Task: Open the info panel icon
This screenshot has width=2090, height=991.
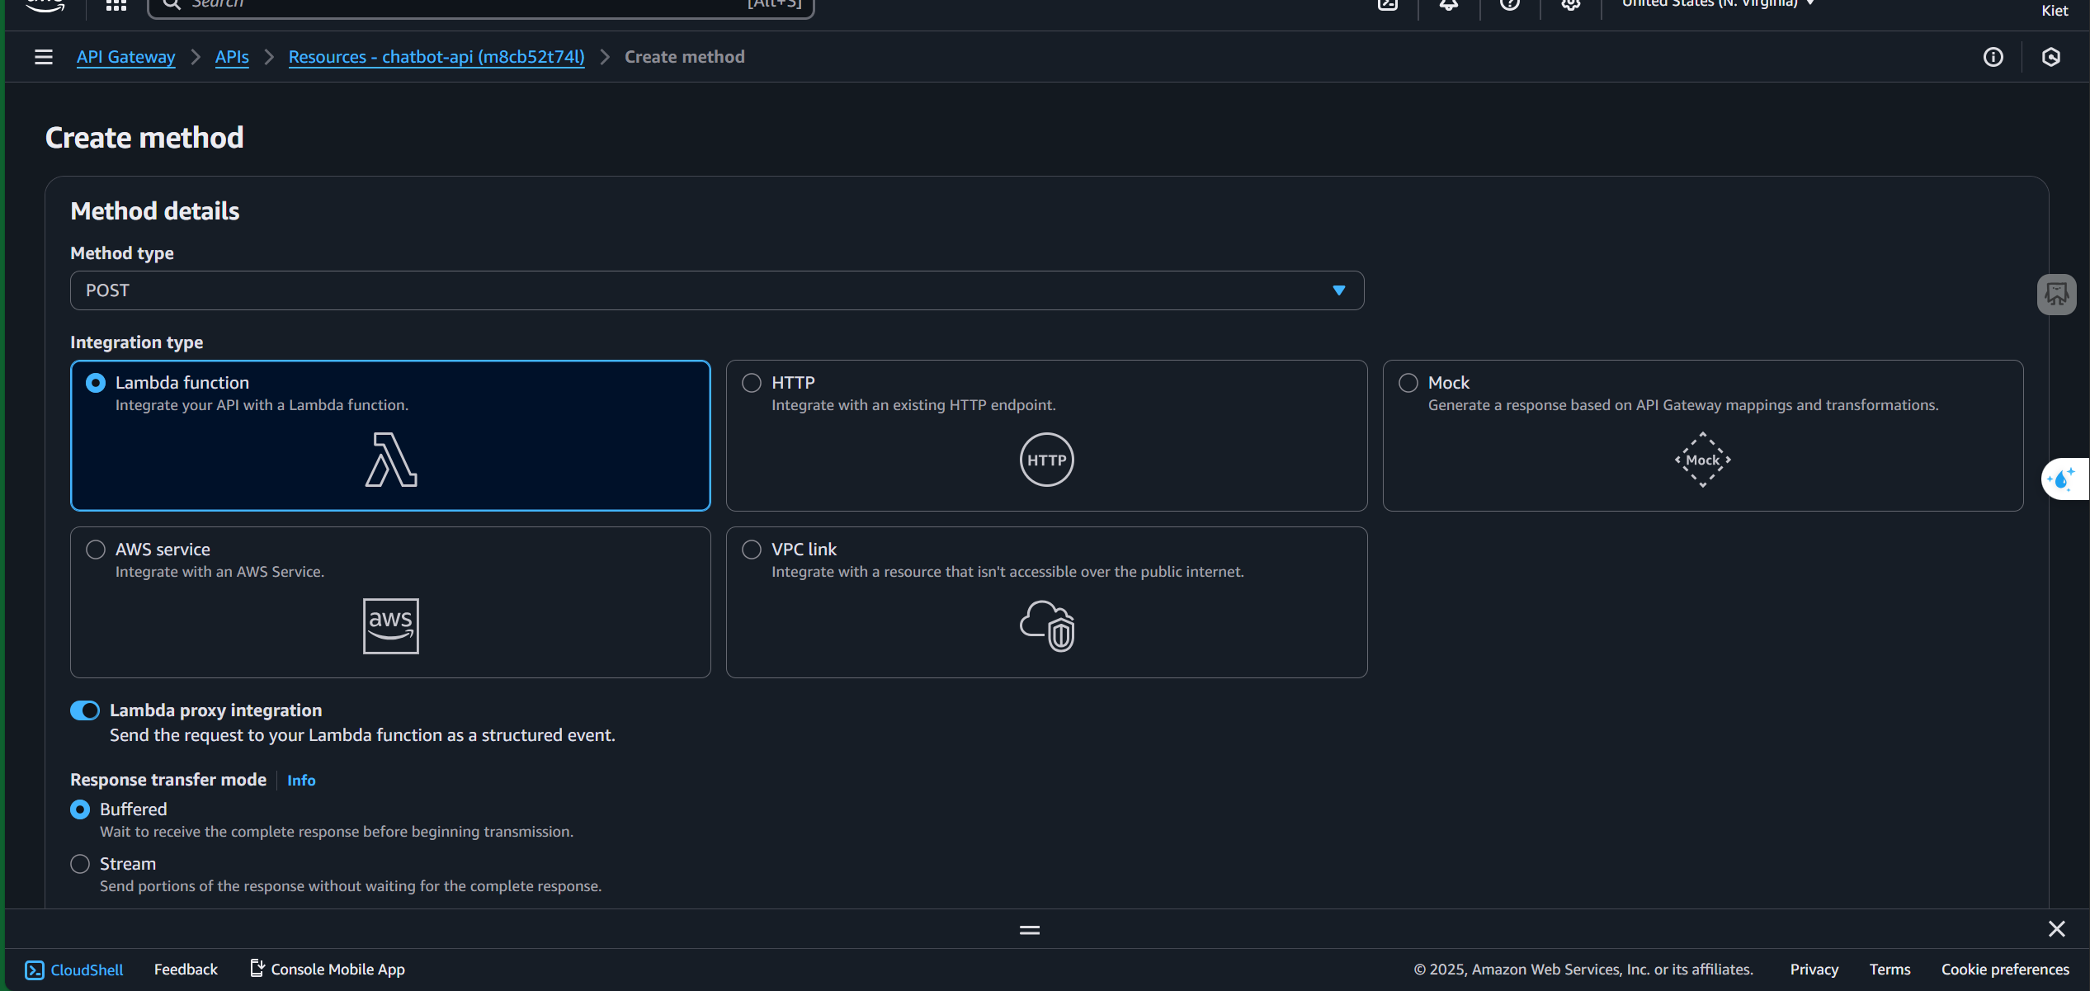Action: 1993,57
